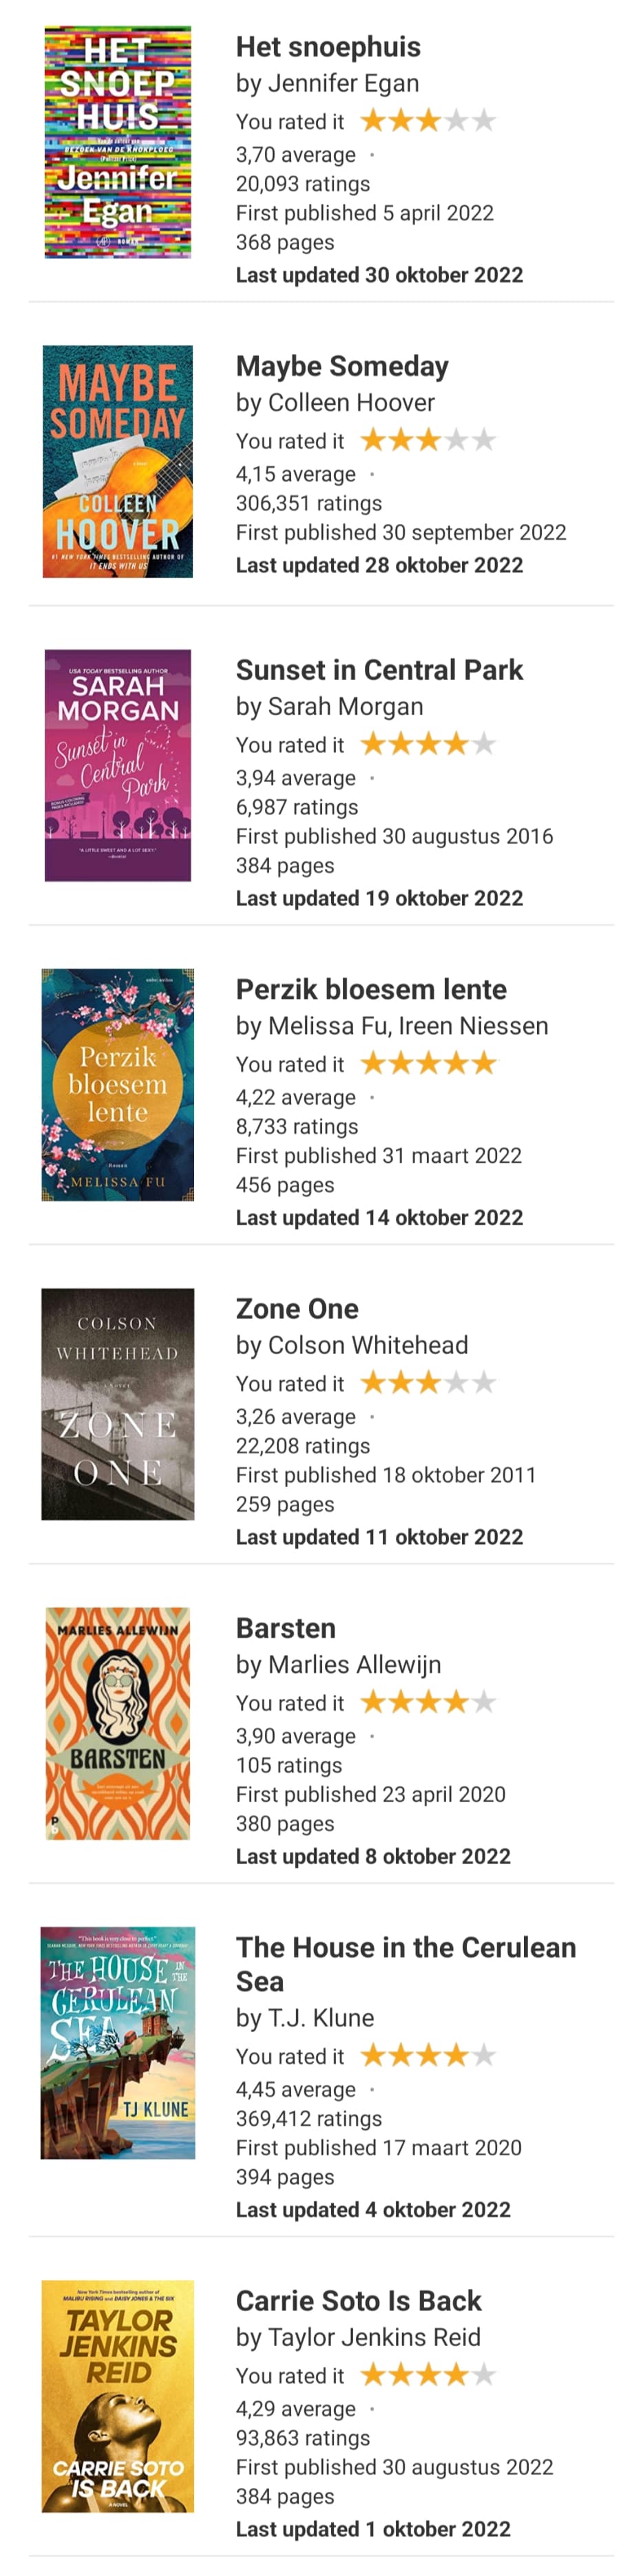Image resolution: width=643 pixels, height=2576 pixels.
Task: Open the Maybe Someday title link
Action: coord(342,366)
